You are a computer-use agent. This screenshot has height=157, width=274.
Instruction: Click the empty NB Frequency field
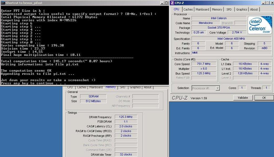coord(146,106)
